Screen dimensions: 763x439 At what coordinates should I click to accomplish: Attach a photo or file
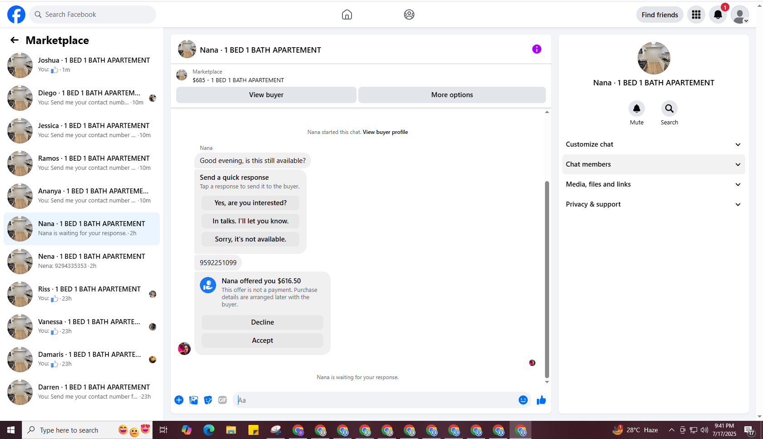pyautogui.click(x=193, y=400)
